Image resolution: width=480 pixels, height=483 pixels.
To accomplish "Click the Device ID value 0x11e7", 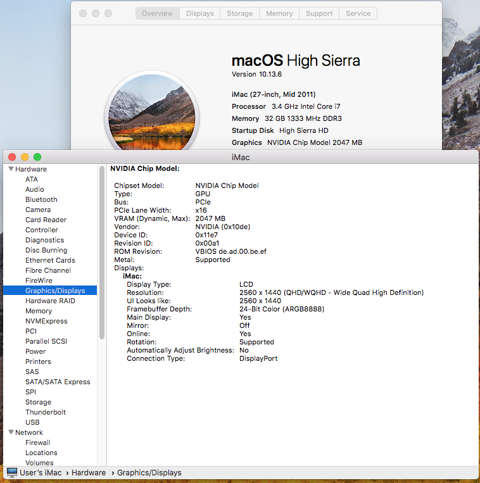I will coord(206,235).
